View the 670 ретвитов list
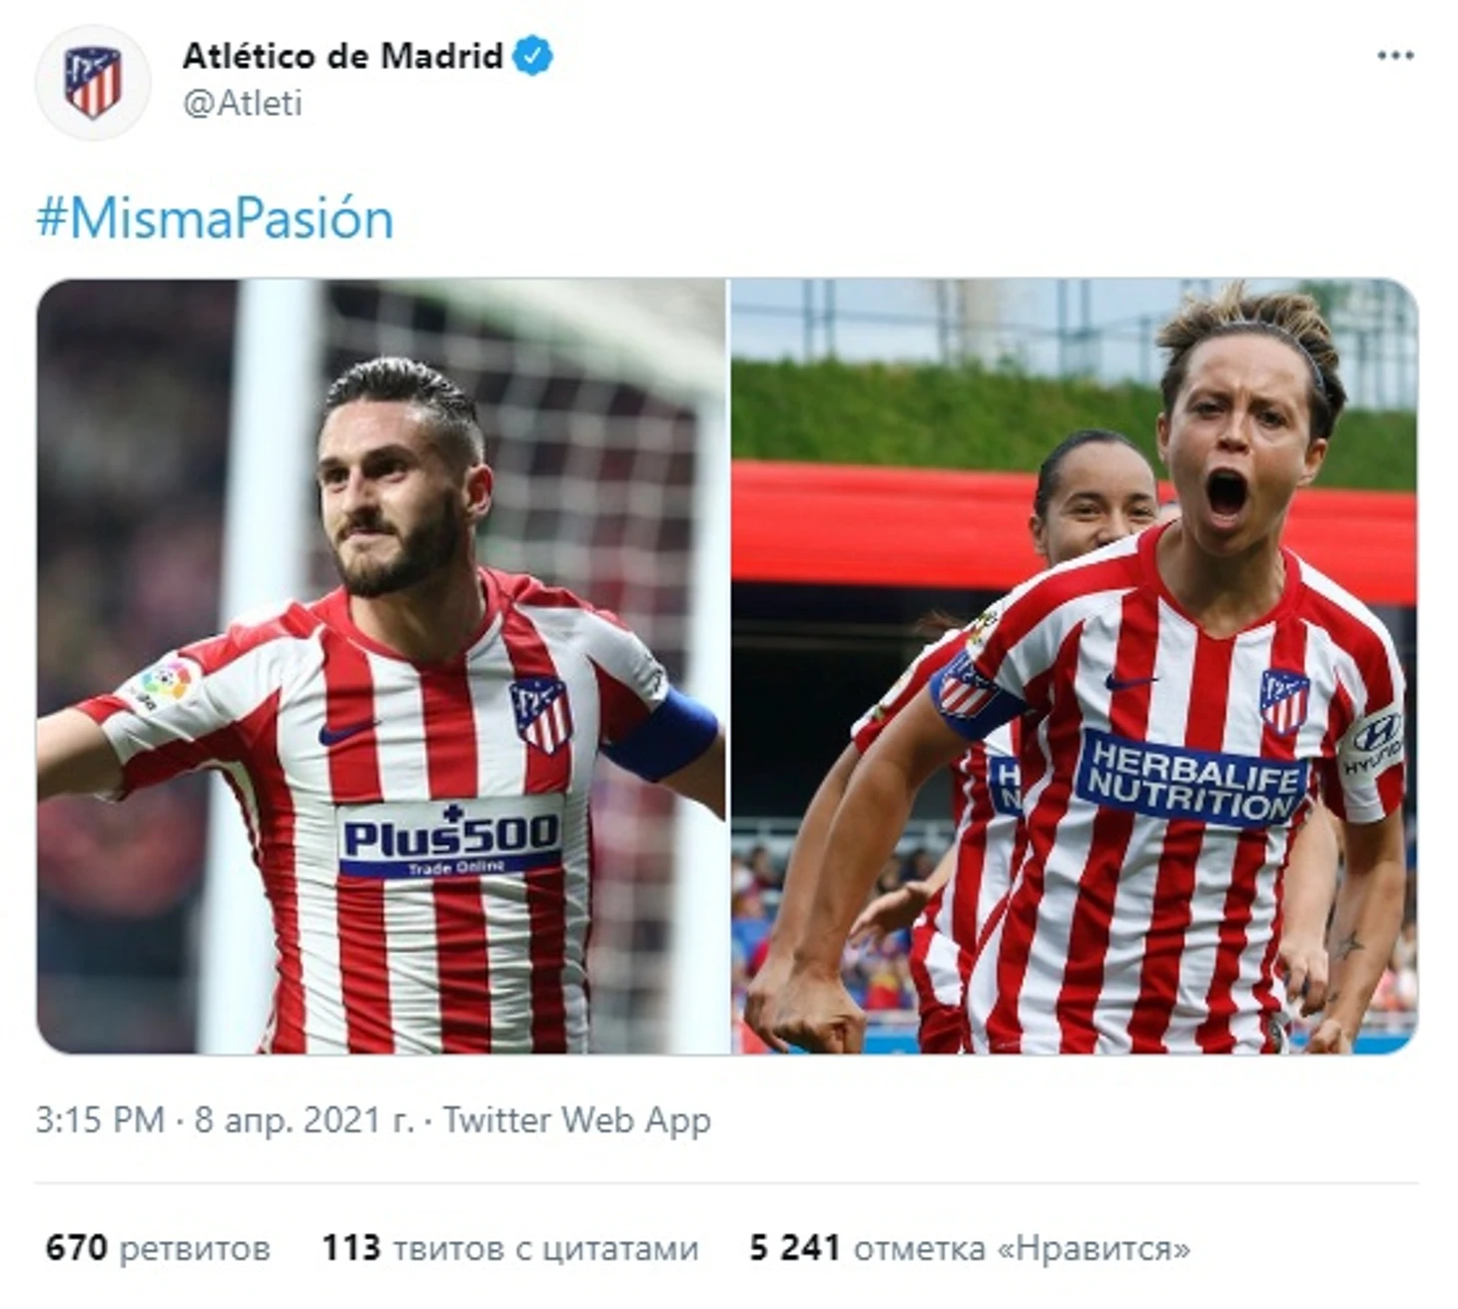The height and width of the screenshot is (1309, 1458). coord(158,1248)
